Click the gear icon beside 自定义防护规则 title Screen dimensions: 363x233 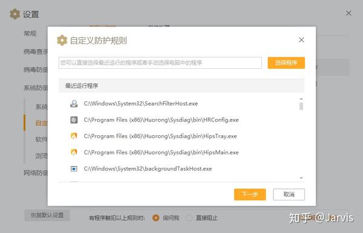[62, 40]
